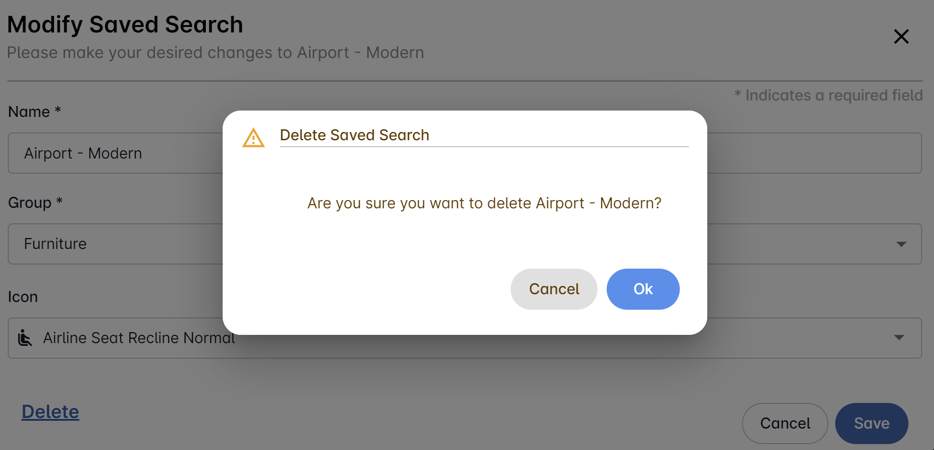
Task: Click the Delete Saved Search dialog title
Action: (x=354, y=135)
